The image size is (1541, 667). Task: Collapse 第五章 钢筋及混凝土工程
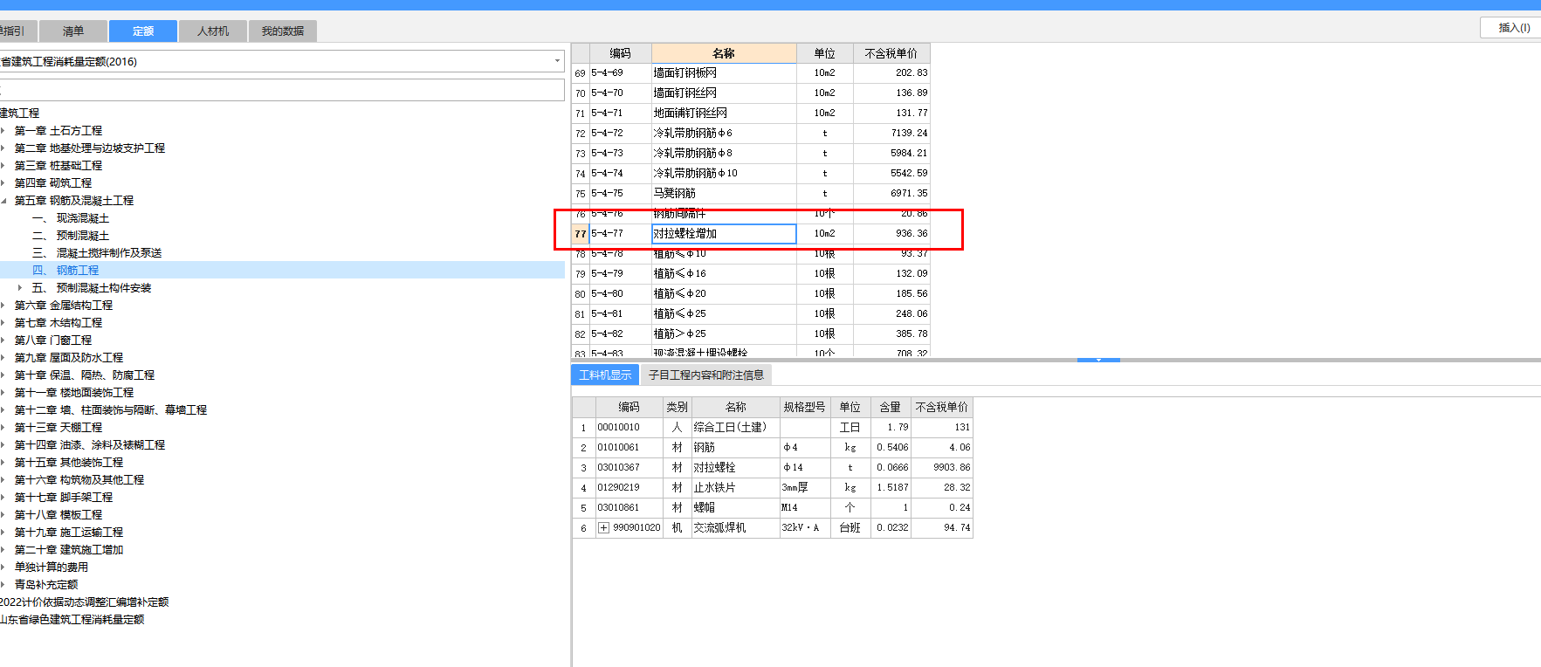pos(3,201)
